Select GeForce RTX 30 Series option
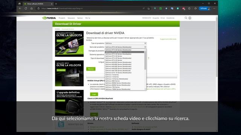The width and height of the screenshot is (241, 135). [125, 56]
